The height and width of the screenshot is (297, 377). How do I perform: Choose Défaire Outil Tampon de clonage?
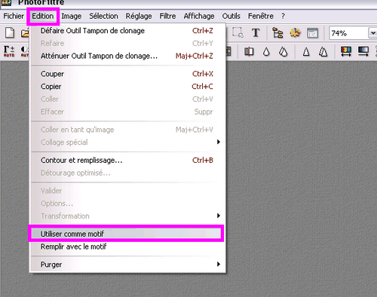coord(127,31)
